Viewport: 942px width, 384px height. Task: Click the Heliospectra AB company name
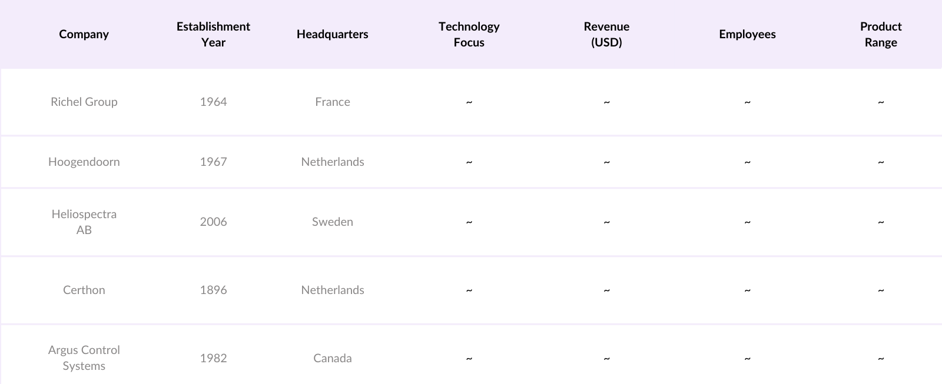click(x=84, y=222)
